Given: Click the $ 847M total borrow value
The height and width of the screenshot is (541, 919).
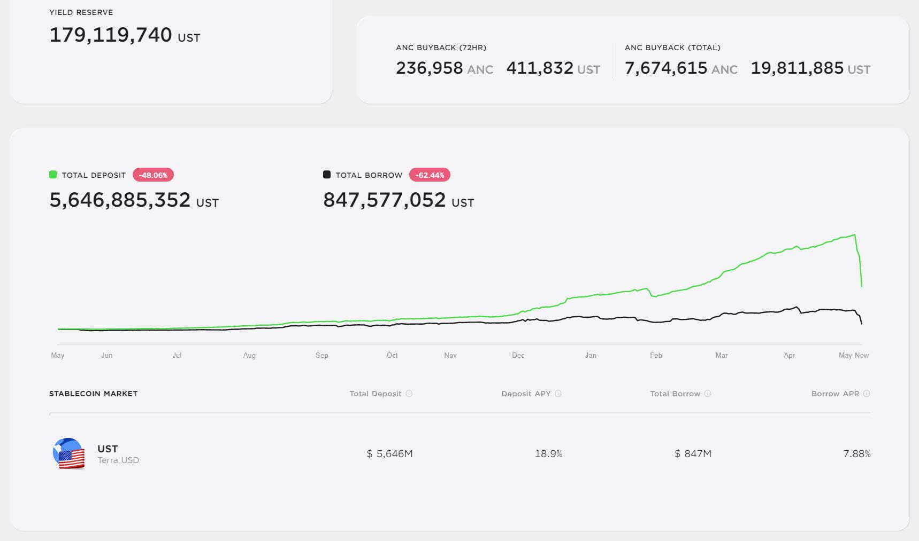Looking at the screenshot, I should point(693,454).
